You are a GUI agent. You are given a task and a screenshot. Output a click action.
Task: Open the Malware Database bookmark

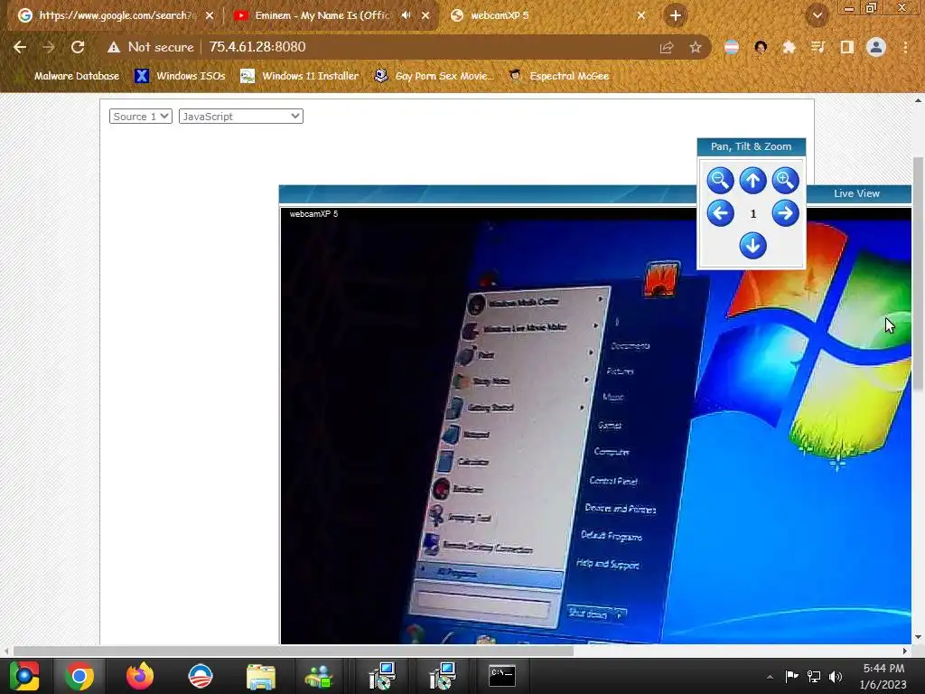pos(76,76)
